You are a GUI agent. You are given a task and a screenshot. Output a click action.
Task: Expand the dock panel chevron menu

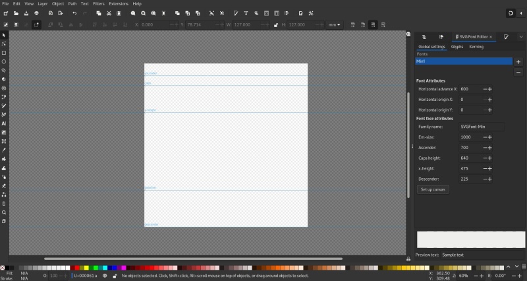(521, 37)
